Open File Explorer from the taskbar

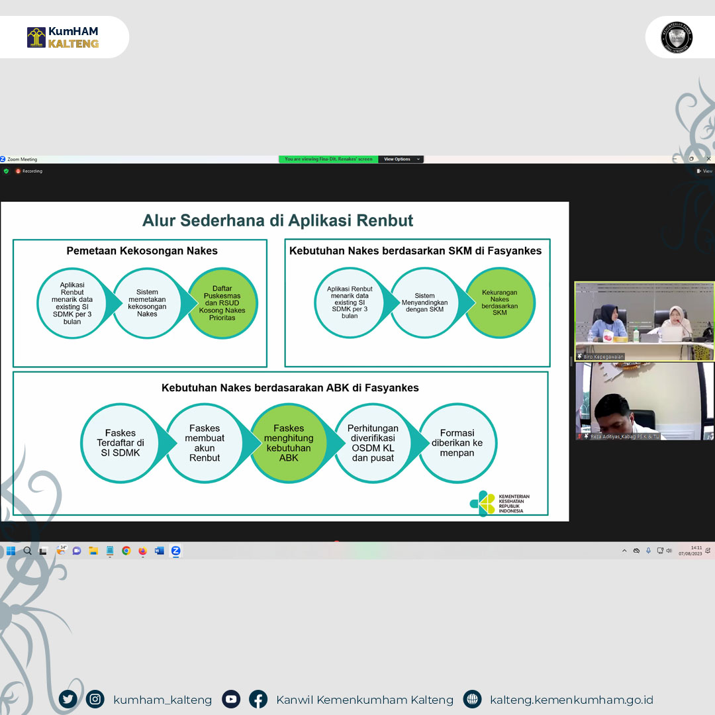pos(93,551)
